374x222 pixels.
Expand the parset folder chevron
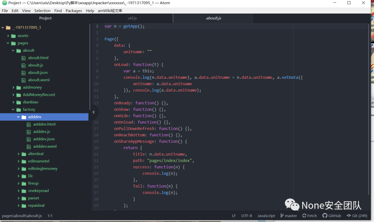tap(19, 198)
